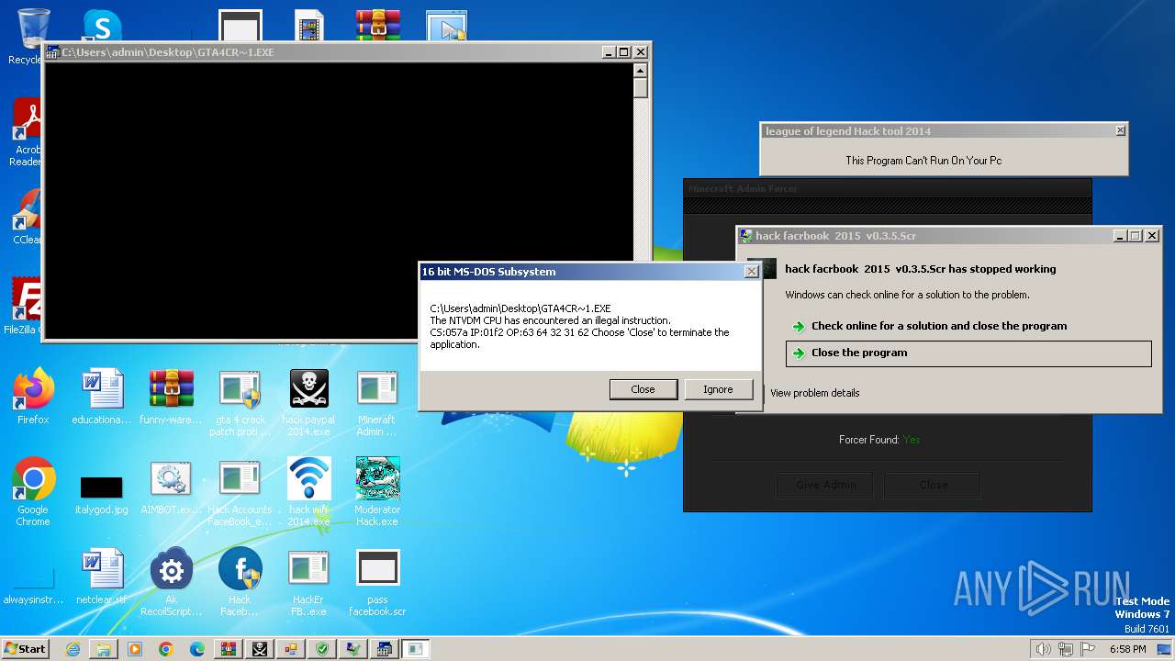Minimize the hack facrbook 2015 window
The width and height of the screenshot is (1175, 661).
coord(1120,236)
